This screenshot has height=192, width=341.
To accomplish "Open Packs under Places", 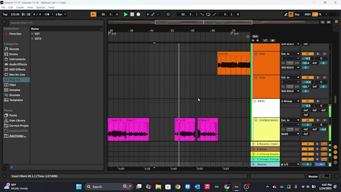I will 13,115.
